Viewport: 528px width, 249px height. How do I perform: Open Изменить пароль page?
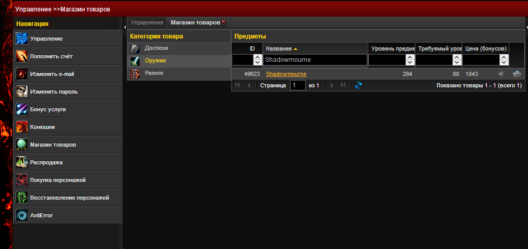[x=68, y=91]
